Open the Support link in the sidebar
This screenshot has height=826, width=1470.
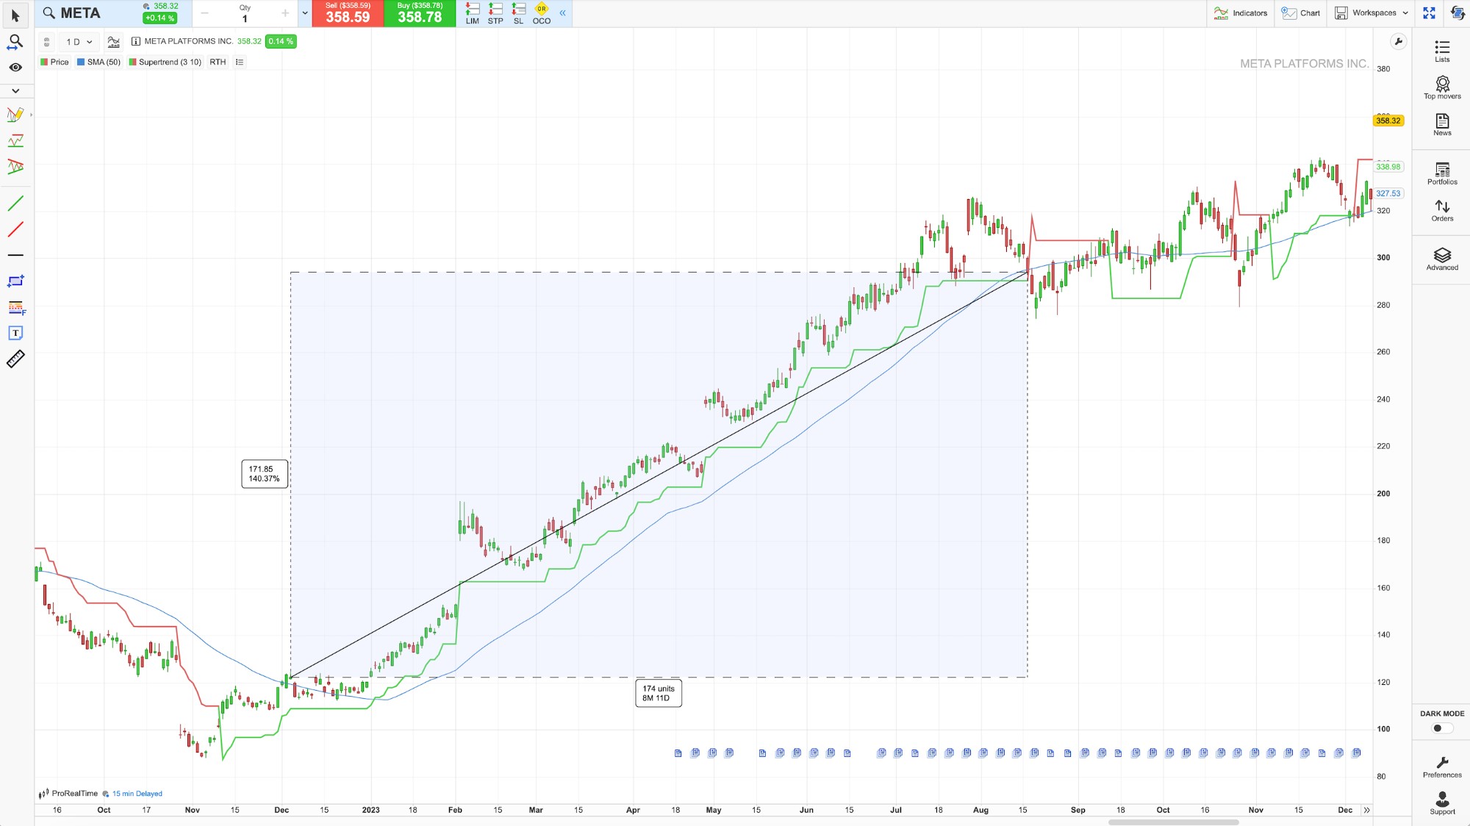[1442, 803]
